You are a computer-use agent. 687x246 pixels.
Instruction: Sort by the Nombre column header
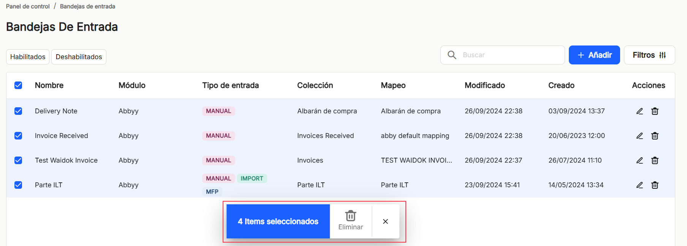pos(49,85)
